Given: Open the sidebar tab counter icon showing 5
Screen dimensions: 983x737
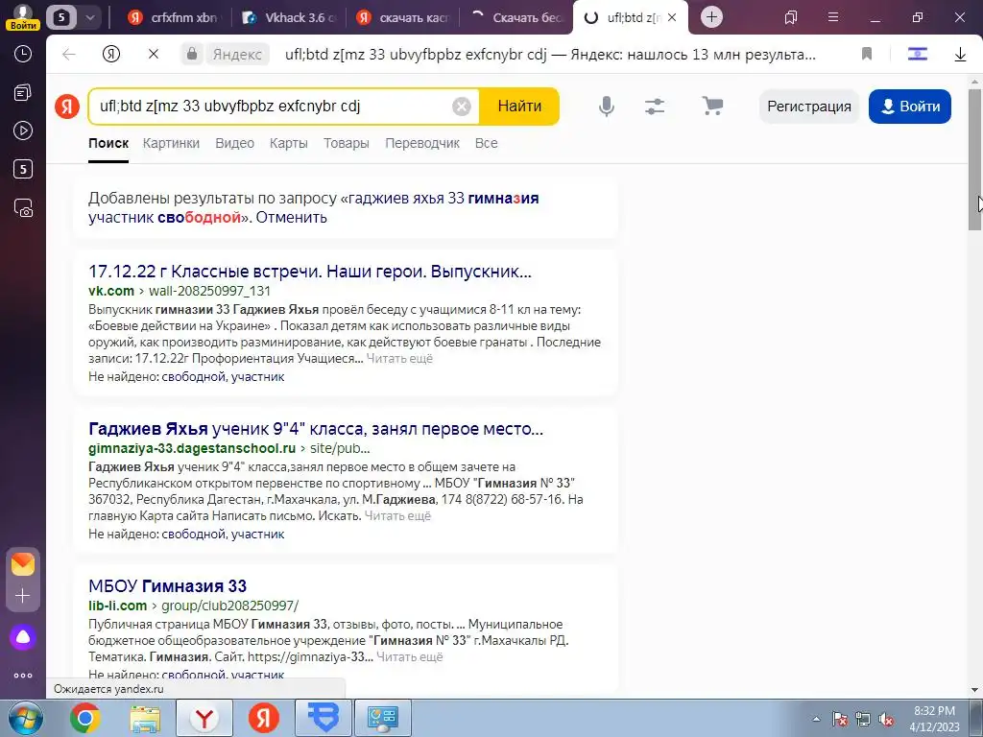Looking at the screenshot, I should click(x=23, y=169).
